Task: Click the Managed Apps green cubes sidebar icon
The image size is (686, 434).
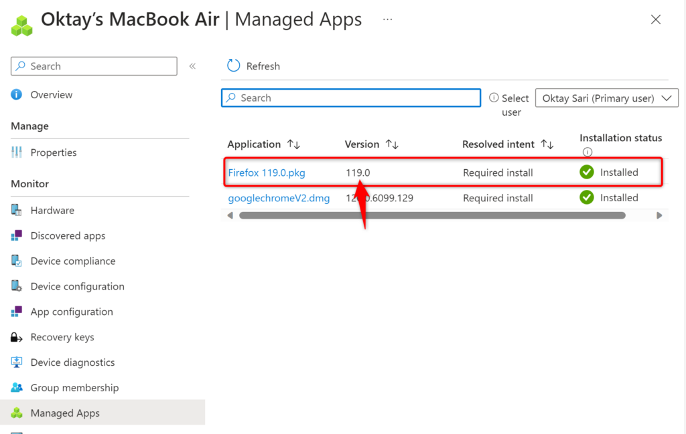Action: point(17,413)
